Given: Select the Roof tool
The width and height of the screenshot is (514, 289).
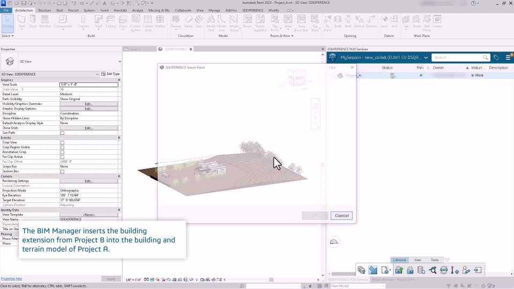Looking at the screenshot, I should 99,21.
